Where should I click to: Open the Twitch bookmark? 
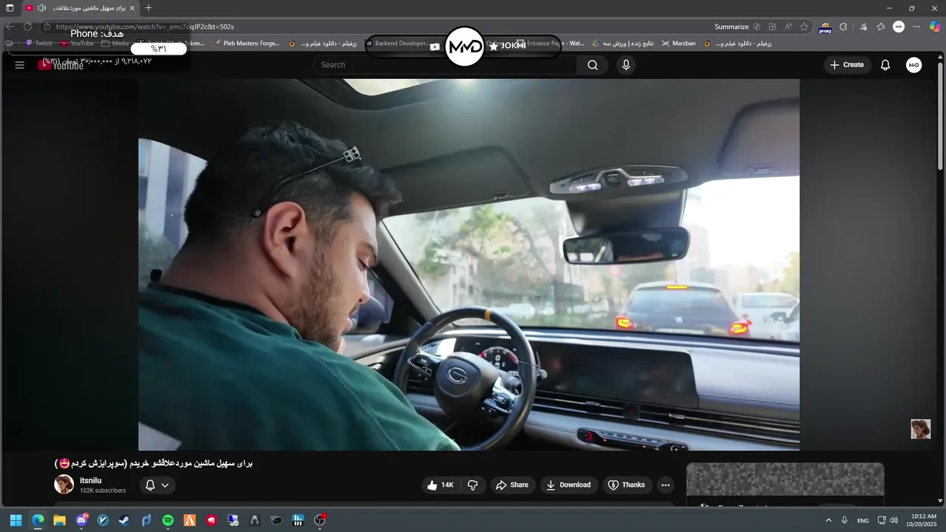point(39,44)
